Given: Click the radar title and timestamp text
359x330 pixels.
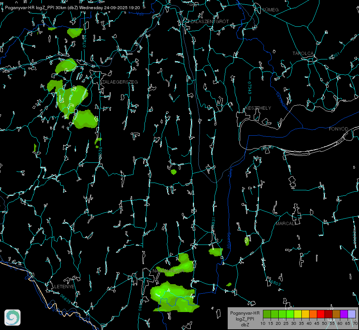Looking at the screenshot, I should (72, 8).
